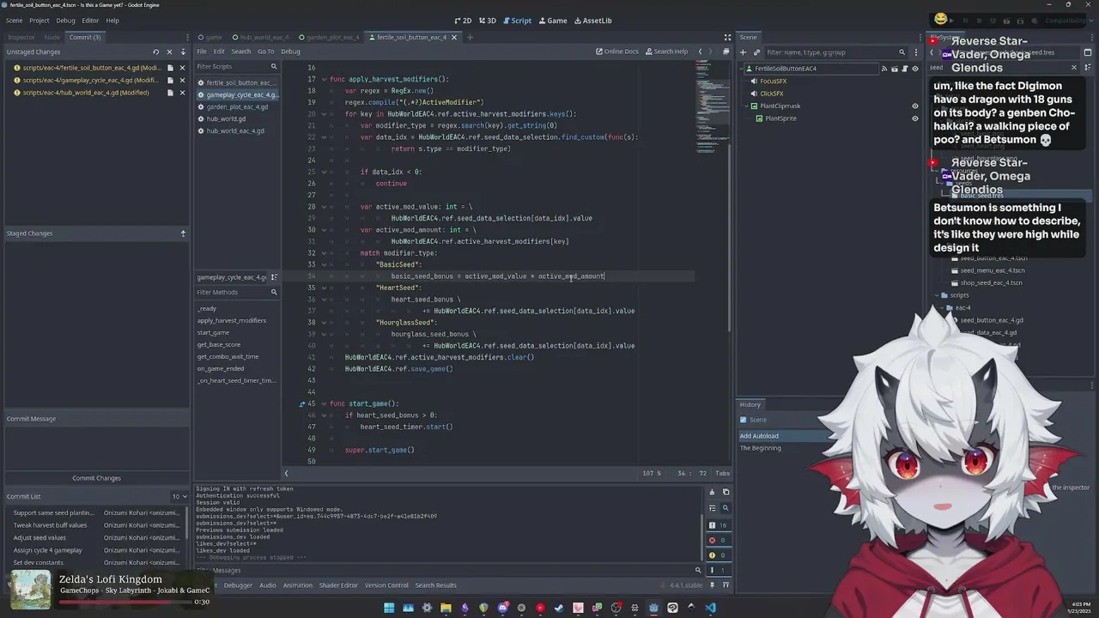Switch to Node dock tab
The image size is (1099, 618).
tap(52, 37)
